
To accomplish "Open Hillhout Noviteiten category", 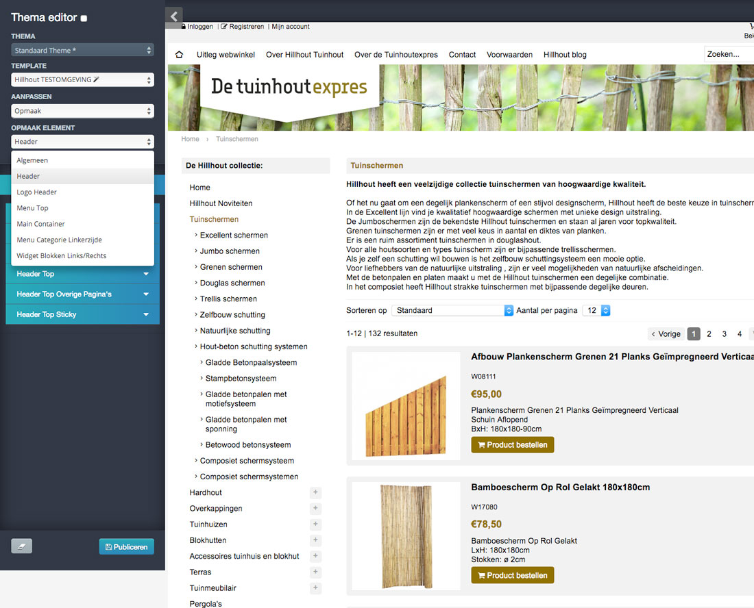I will 221,203.
